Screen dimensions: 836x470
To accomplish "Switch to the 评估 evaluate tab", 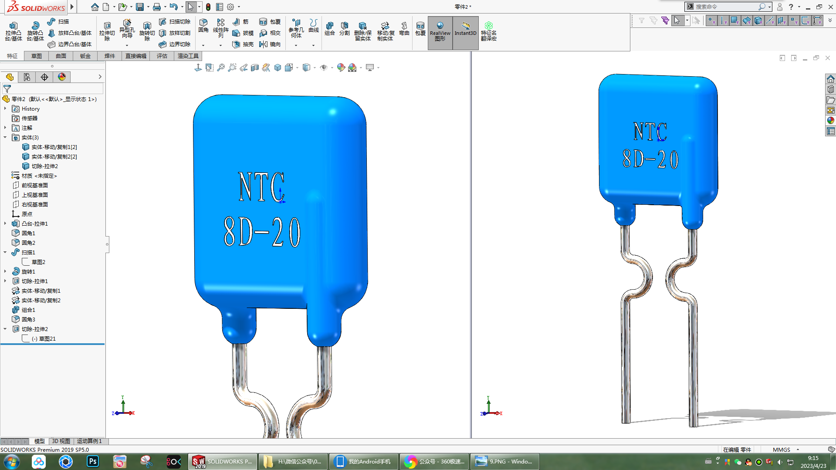I will coord(162,56).
